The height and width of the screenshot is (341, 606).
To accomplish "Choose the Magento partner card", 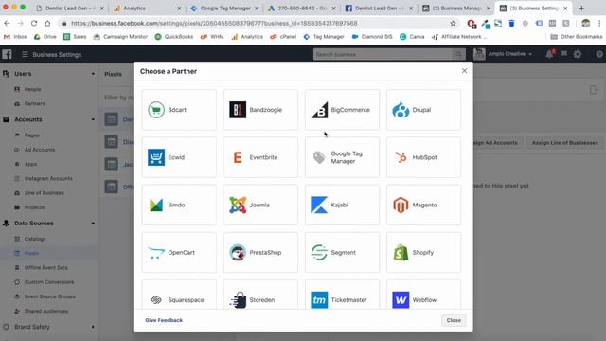I will tap(423, 205).
